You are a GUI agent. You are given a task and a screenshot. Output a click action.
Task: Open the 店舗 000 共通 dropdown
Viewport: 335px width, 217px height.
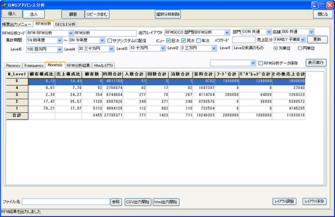coord(312,32)
